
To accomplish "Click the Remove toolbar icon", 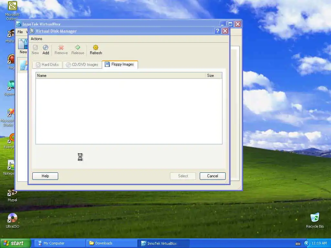I will [61, 50].
